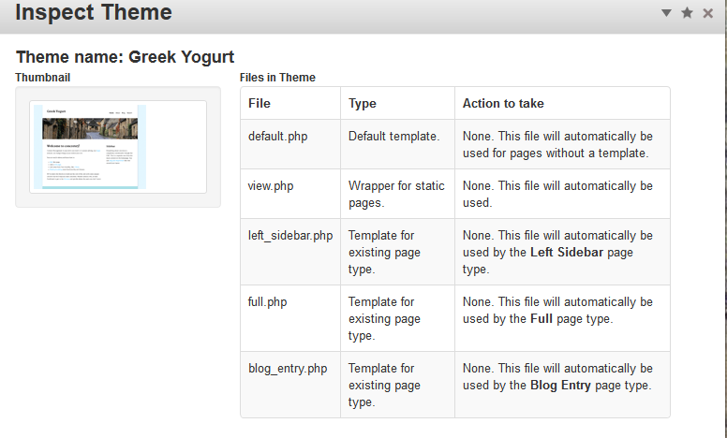Select the full.php file row
The width and height of the screenshot is (727, 438).
(268, 302)
